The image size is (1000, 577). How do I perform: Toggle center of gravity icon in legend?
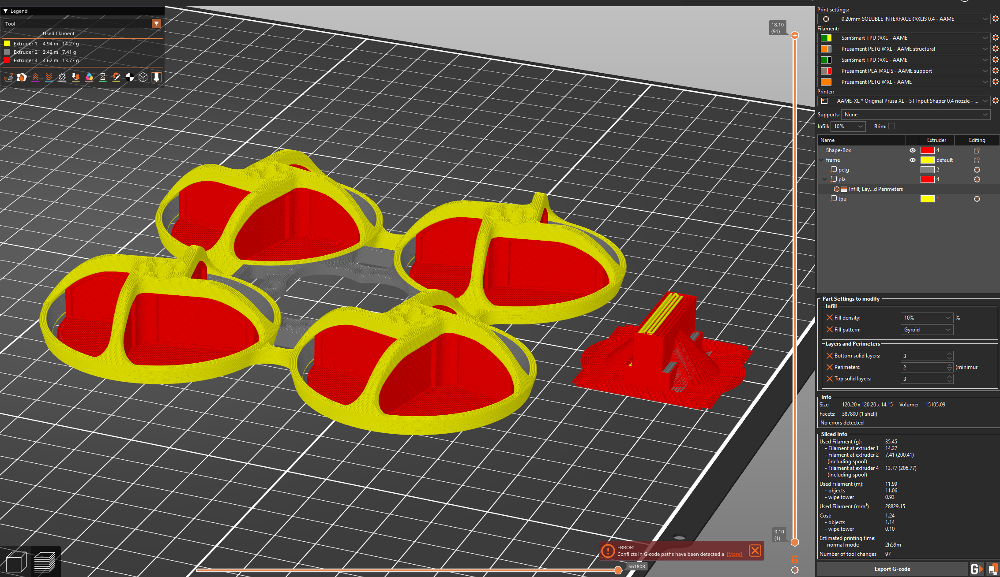129,78
